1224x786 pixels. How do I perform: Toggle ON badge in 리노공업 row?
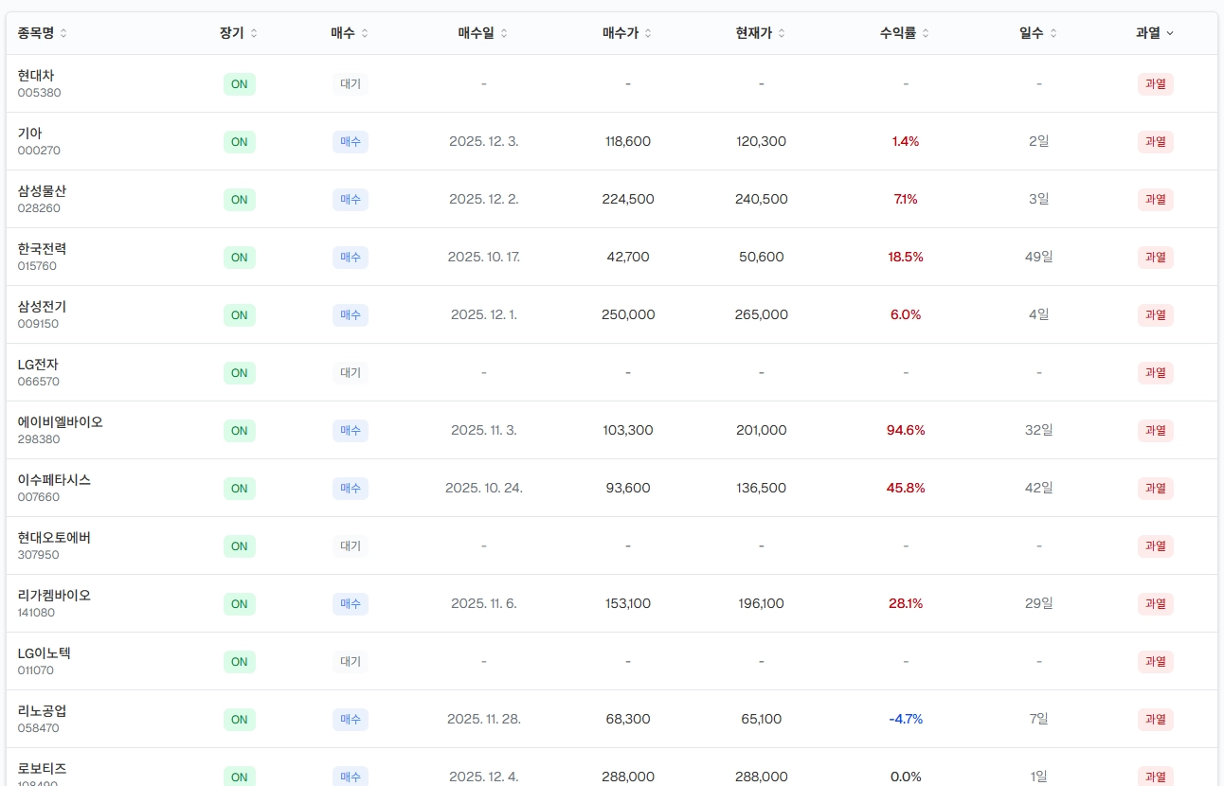tap(239, 720)
